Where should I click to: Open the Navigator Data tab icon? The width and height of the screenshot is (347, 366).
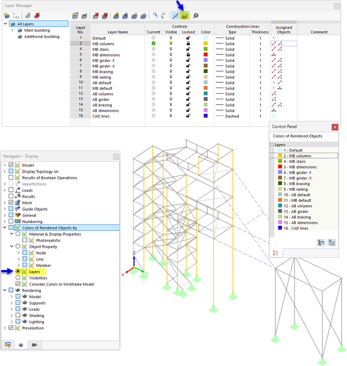point(7,345)
